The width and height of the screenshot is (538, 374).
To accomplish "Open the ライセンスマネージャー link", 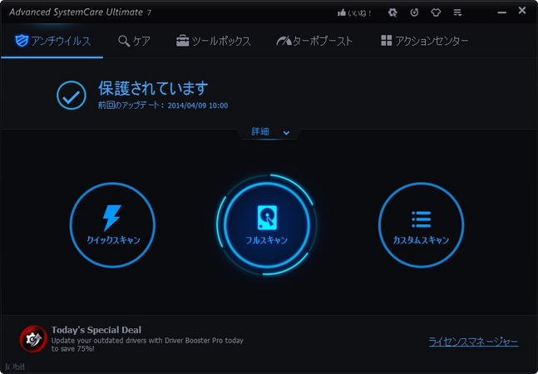I will click(473, 342).
